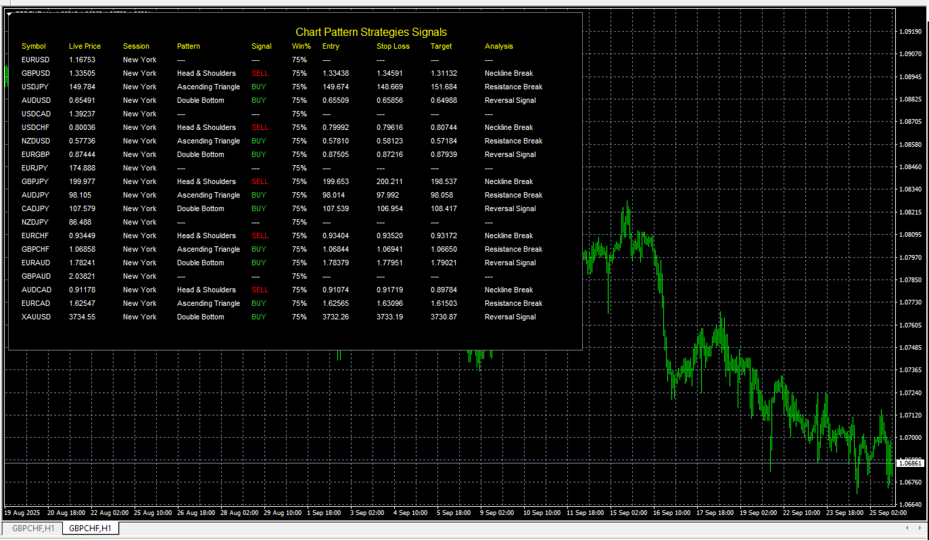Select the EURUSD symbol in the table

point(37,60)
